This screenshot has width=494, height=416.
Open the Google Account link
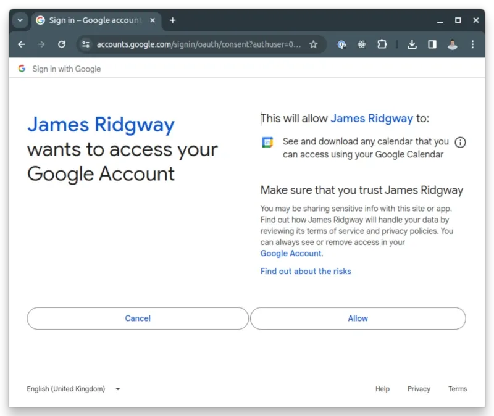291,254
